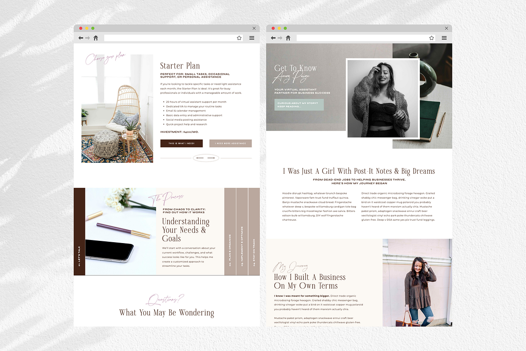This screenshot has height=351, width=526.
Task: Bookmark with star icon in right browser window
Action: (x=432, y=38)
